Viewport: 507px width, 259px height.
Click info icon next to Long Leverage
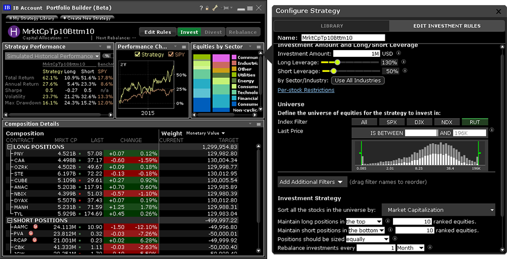tap(404, 62)
